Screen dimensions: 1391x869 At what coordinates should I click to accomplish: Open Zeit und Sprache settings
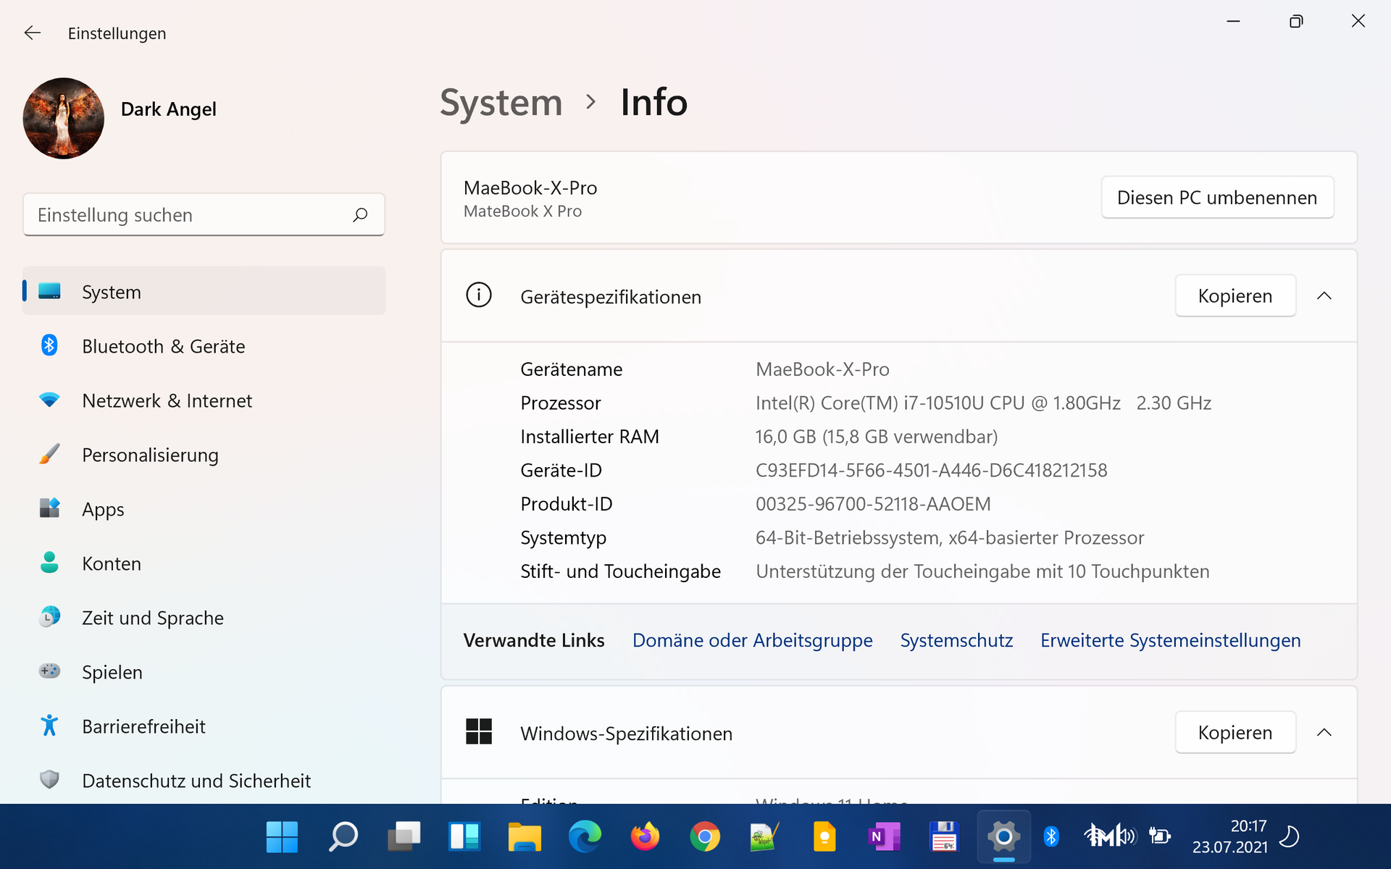[x=204, y=618]
